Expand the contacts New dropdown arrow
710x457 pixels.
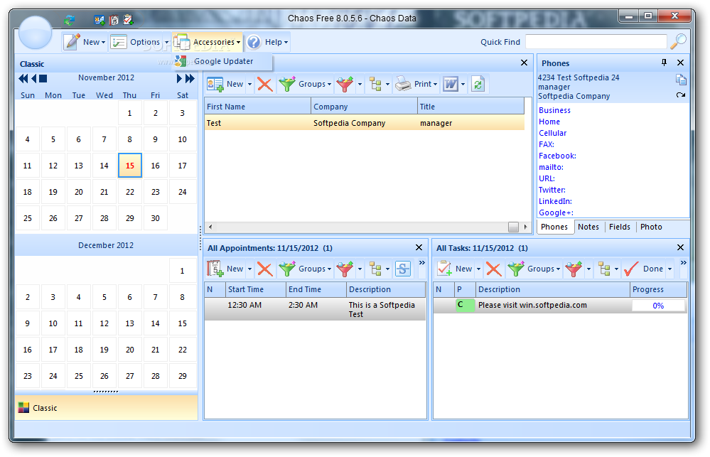pos(249,85)
